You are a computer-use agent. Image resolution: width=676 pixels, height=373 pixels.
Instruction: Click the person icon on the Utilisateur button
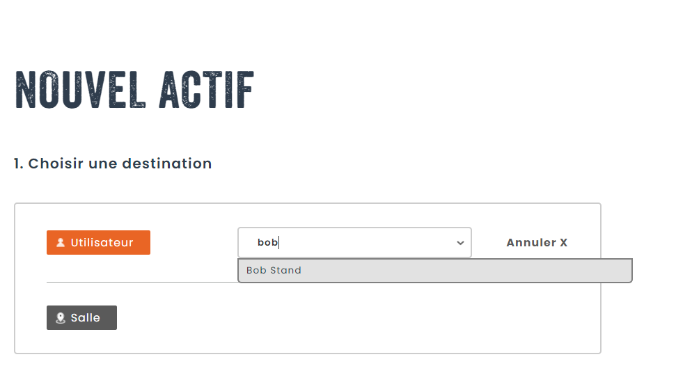[61, 243]
